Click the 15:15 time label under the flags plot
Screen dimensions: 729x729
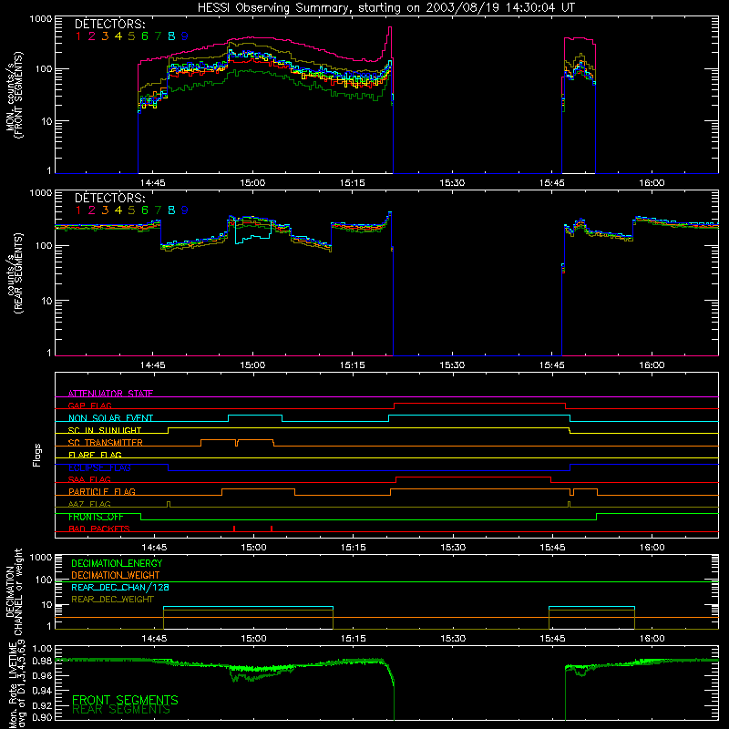[354, 548]
